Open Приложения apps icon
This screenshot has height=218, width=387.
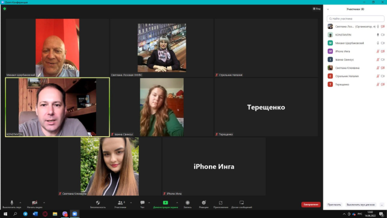(221, 203)
